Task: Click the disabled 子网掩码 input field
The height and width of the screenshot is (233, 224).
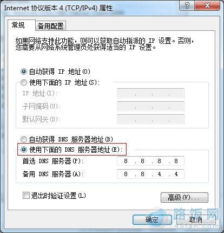Action: pyautogui.click(x=150, y=106)
